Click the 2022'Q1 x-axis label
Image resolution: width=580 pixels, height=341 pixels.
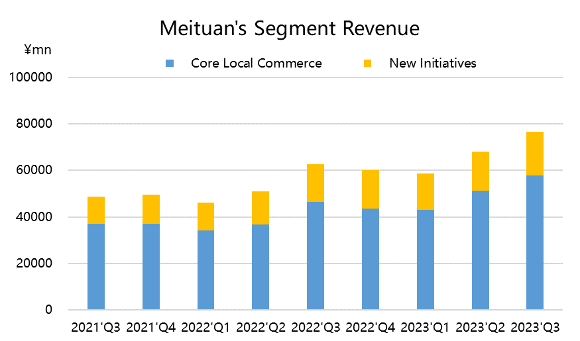pos(205,327)
